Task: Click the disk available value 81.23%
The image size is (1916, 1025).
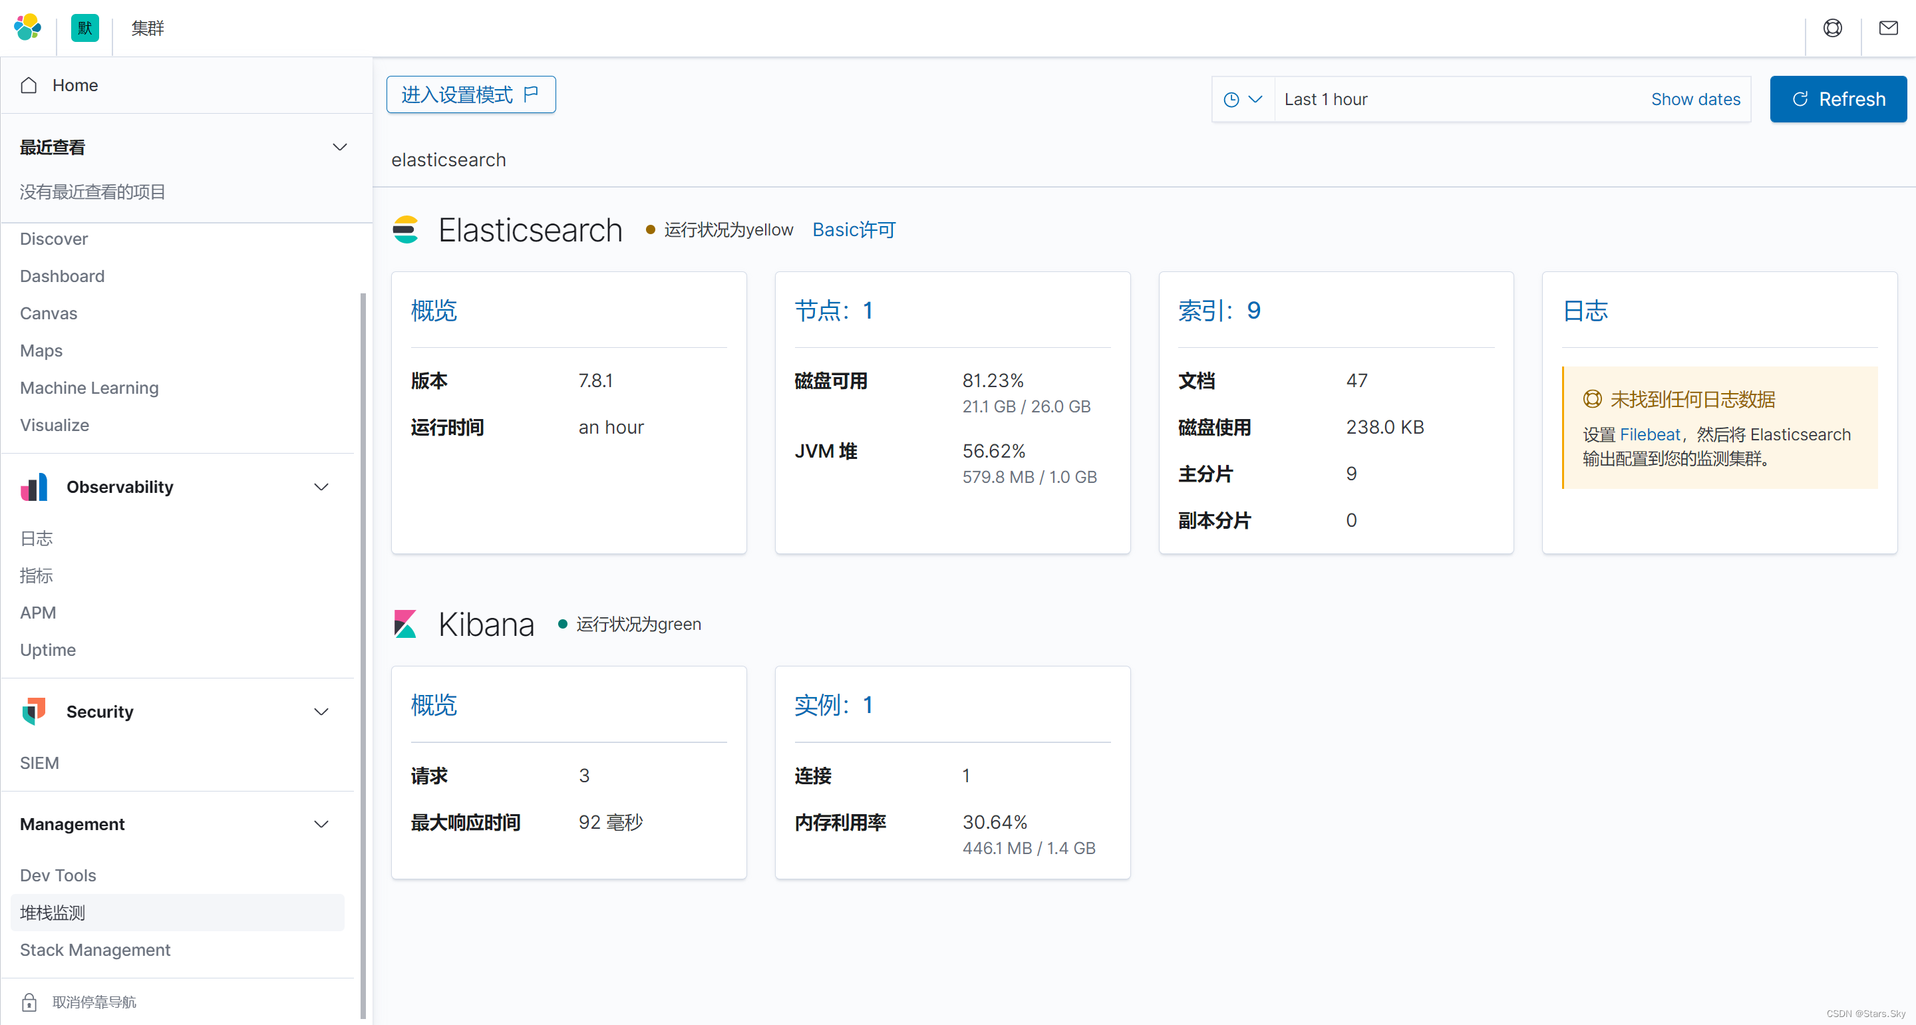Action: (993, 381)
